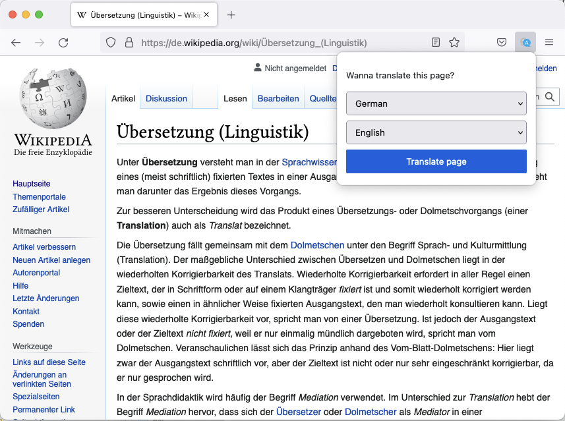The image size is (565, 421).
Task: Click the Pocket save icon
Action: point(502,43)
